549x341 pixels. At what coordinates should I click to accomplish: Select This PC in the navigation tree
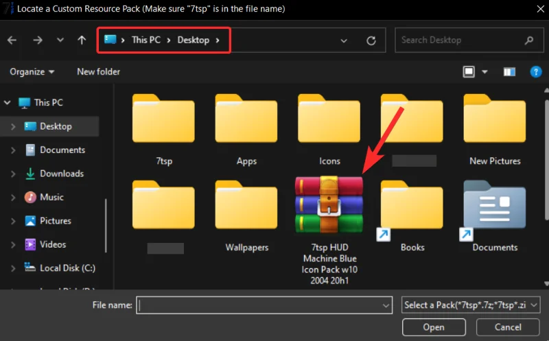click(x=48, y=103)
